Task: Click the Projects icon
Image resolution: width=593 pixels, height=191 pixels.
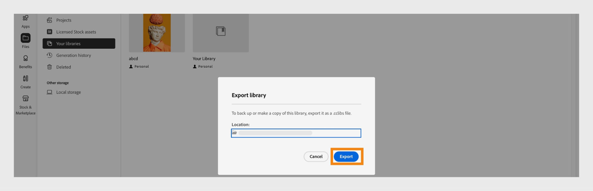Action: pos(49,20)
